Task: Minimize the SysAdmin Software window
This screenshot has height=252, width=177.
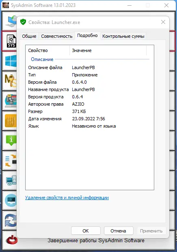Action: click(130, 5)
